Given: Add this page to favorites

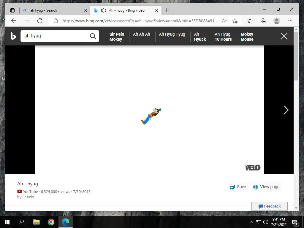Looking at the screenshot, I should (235, 21).
